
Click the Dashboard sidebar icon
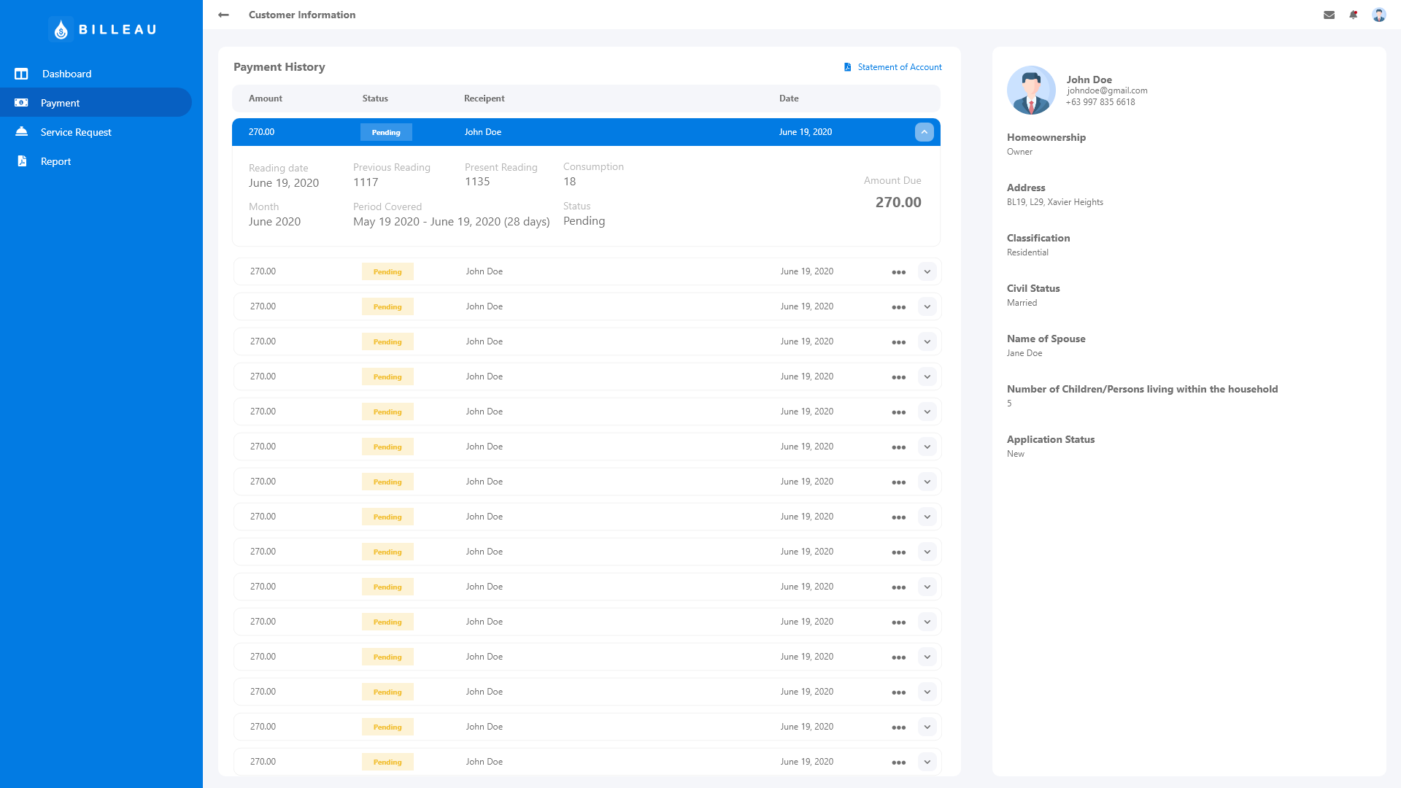[21, 74]
